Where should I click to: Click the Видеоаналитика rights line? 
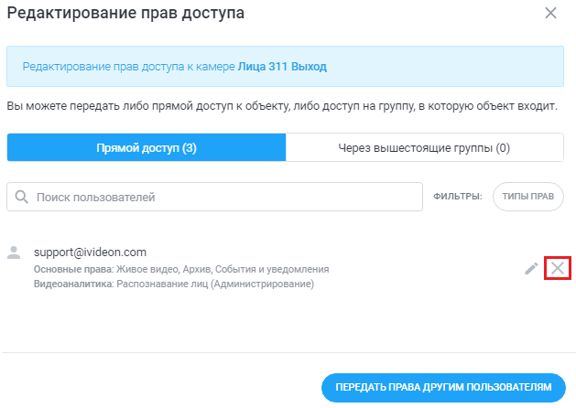click(174, 284)
